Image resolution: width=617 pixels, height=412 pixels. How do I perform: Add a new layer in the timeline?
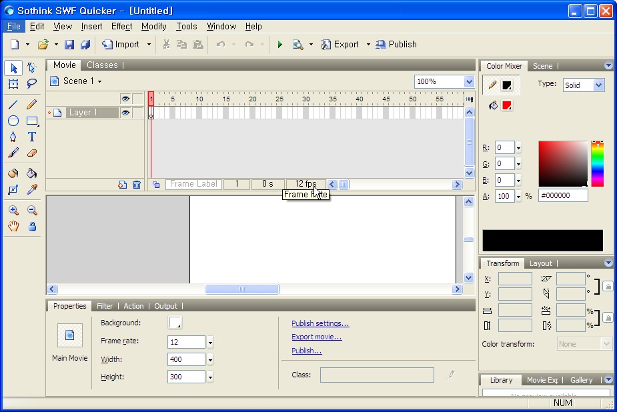pos(122,185)
